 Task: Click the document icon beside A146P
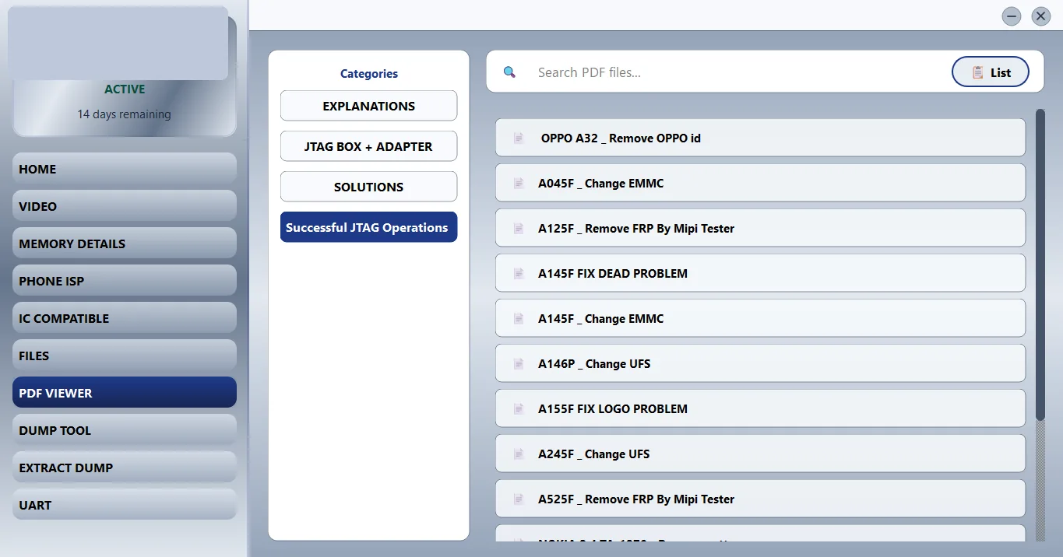(519, 363)
